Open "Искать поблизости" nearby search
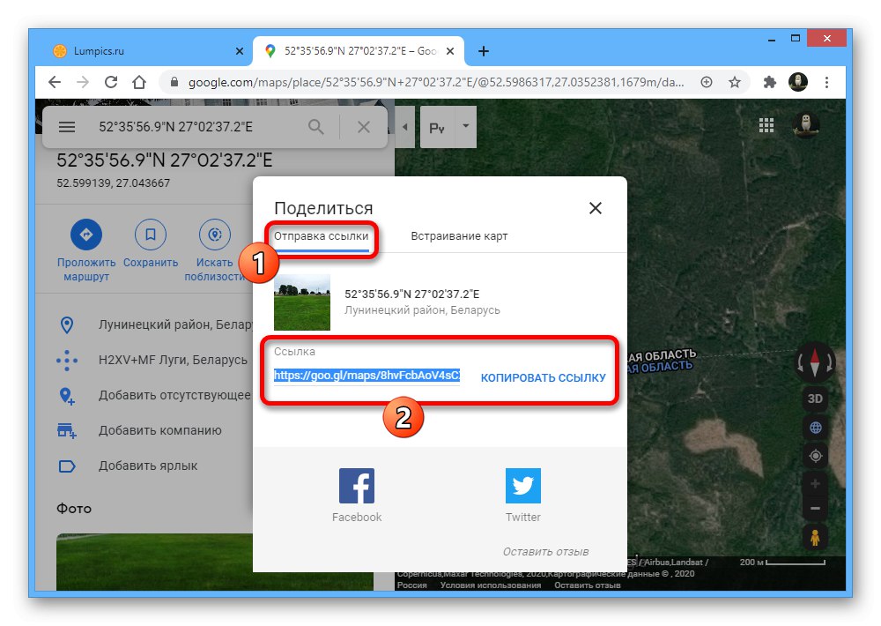 pyautogui.click(x=214, y=234)
